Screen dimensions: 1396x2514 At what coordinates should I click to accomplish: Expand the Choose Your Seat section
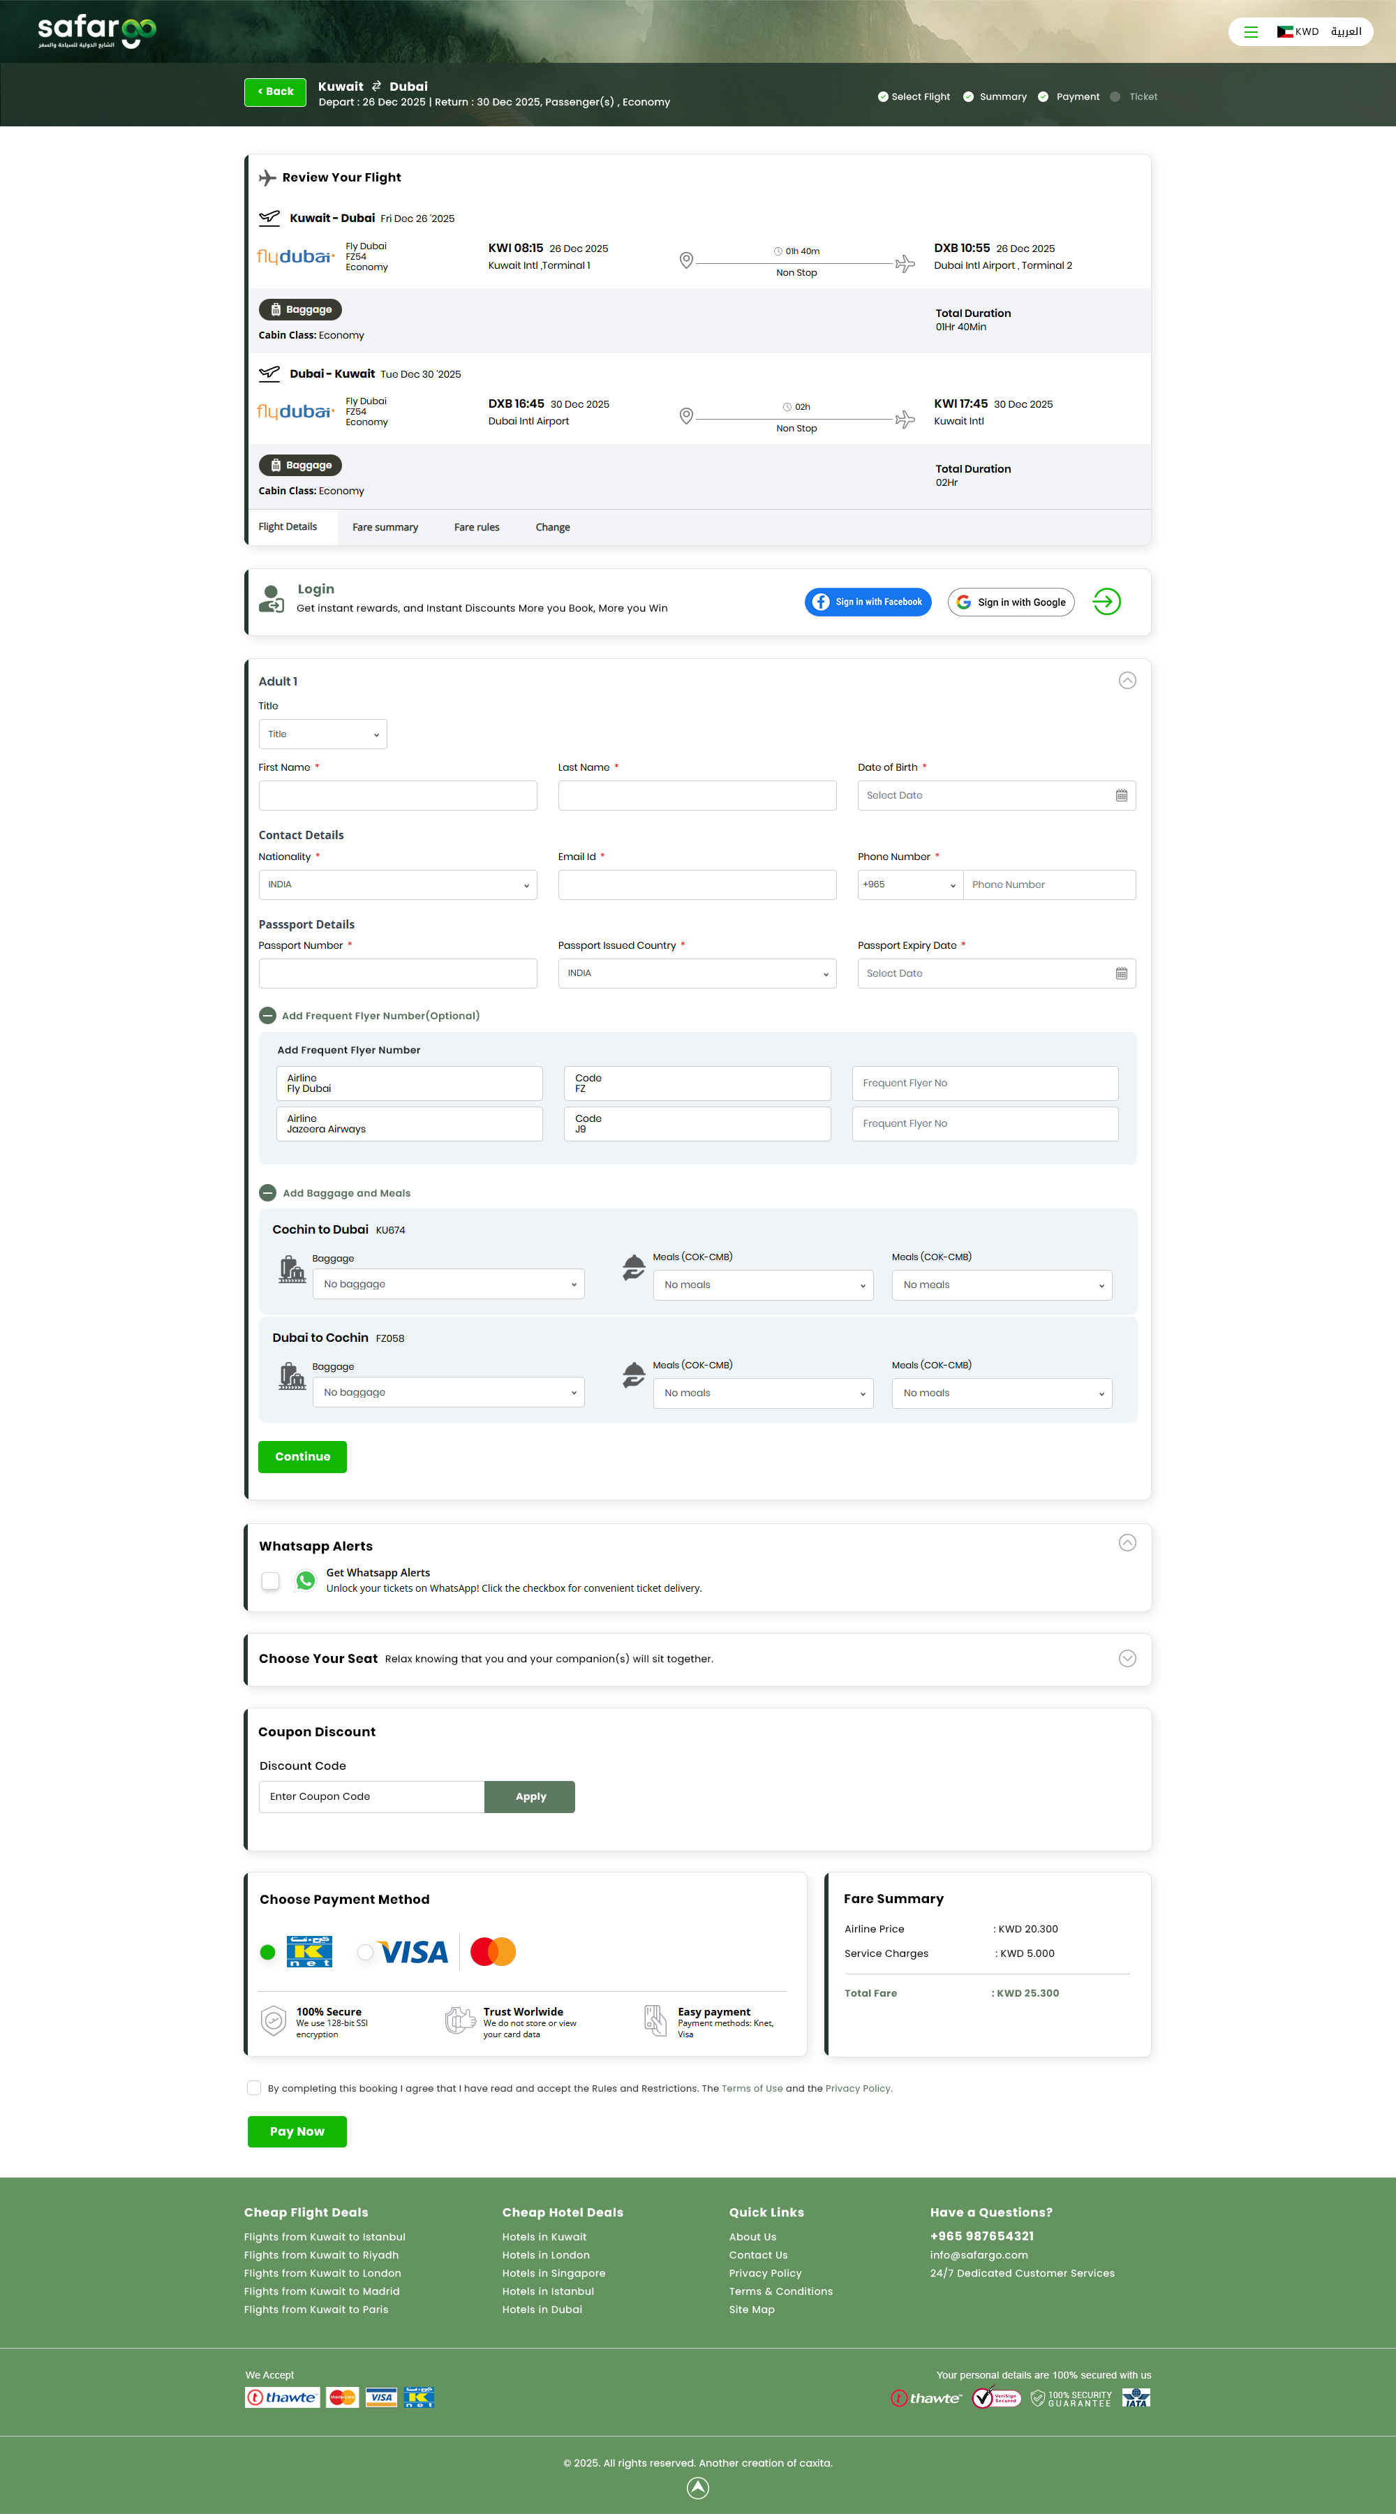tap(1127, 1658)
